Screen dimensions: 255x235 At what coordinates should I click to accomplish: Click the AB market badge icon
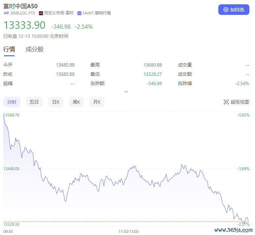pyautogui.click(x=6, y=13)
